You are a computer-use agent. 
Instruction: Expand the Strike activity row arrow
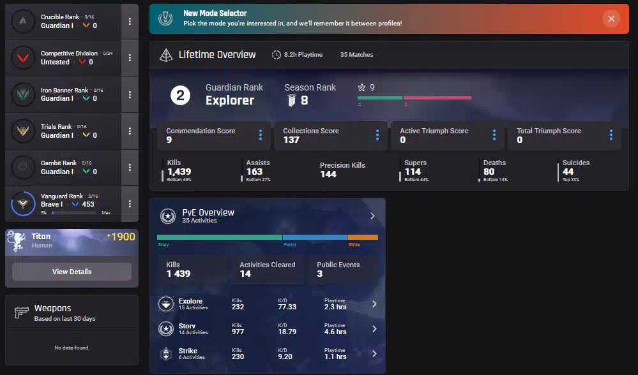pos(374,353)
